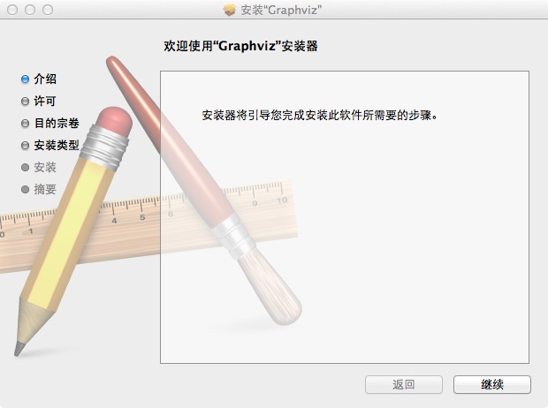
Task: Open the 安装类型 step label
Action: pyautogui.click(x=57, y=145)
